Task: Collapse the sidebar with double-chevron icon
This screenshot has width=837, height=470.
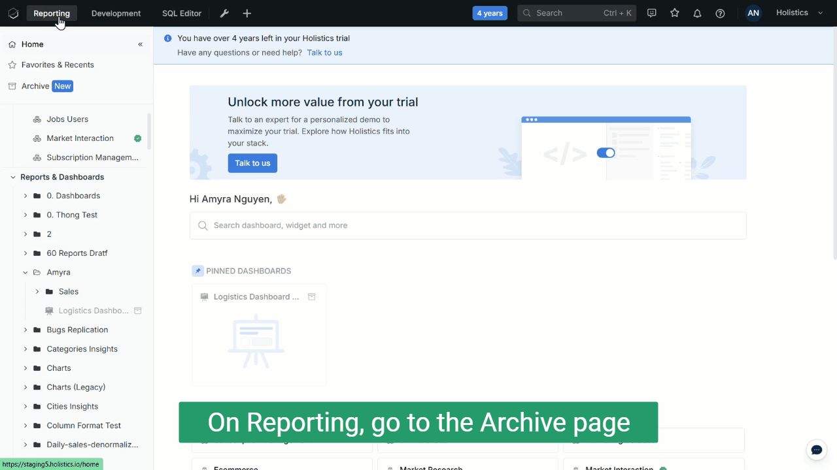Action: tap(140, 44)
